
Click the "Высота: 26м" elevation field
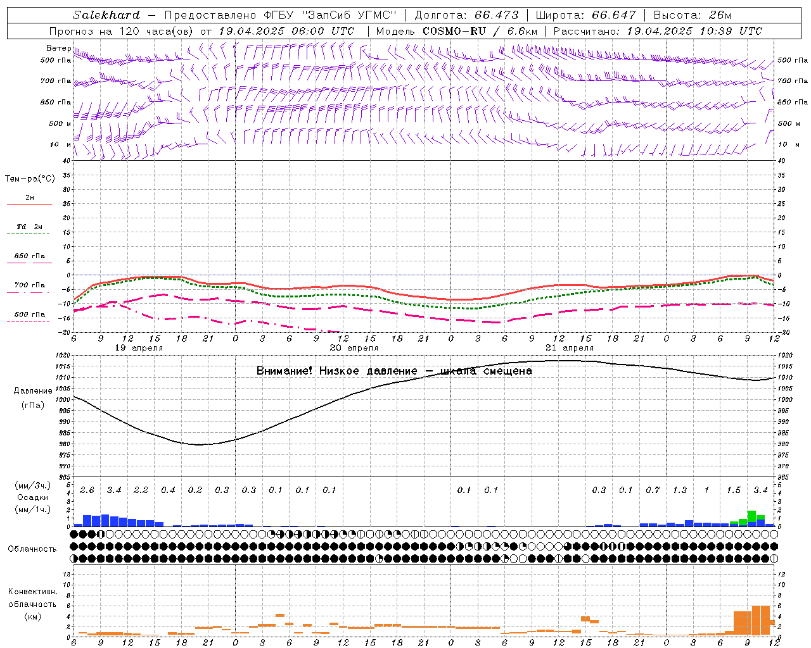pos(692,15)
